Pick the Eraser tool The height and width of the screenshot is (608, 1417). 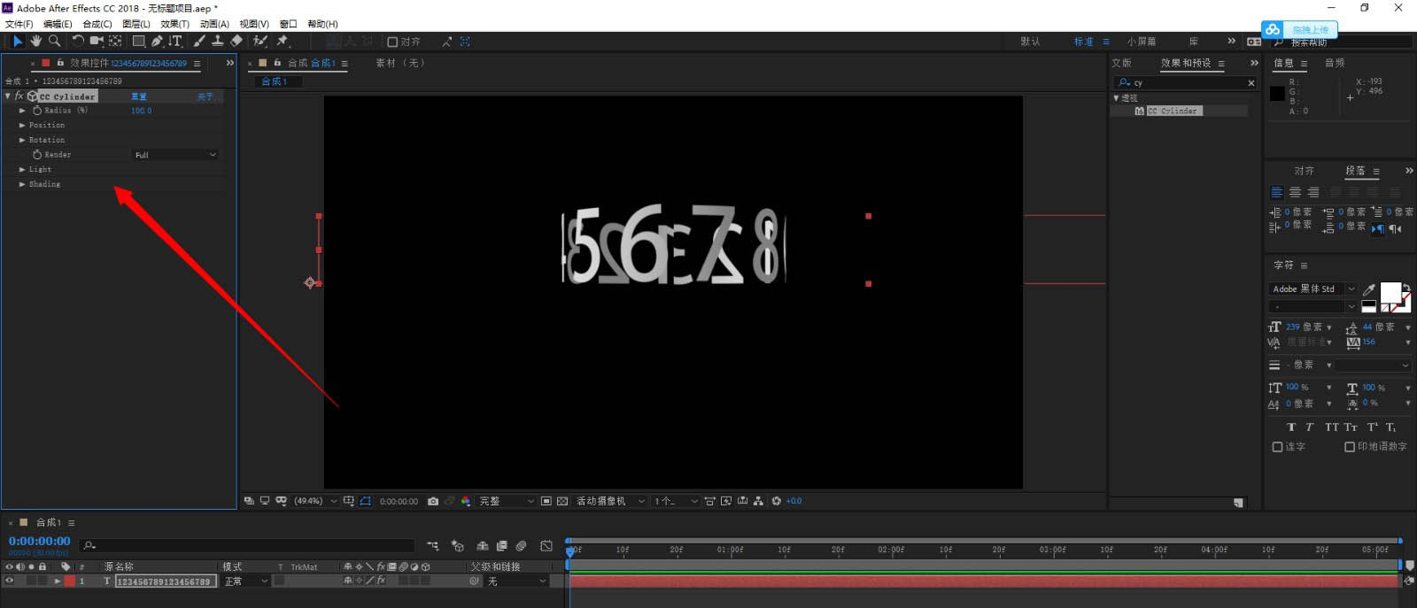coord(236,41)
